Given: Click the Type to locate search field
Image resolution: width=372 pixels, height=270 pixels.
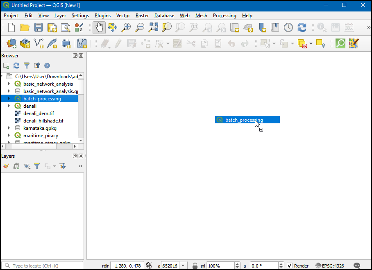Looking at the screenshot, I should [x=42, y=266].
